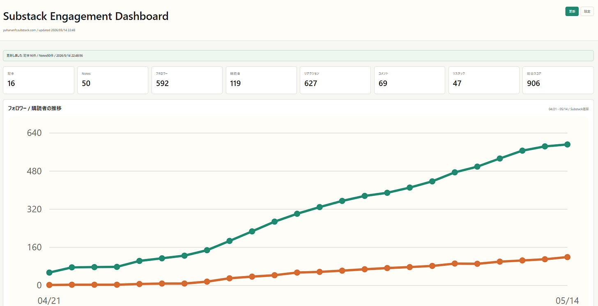
Task: Select the Notes card showing 50
Action: click(113, 80)
